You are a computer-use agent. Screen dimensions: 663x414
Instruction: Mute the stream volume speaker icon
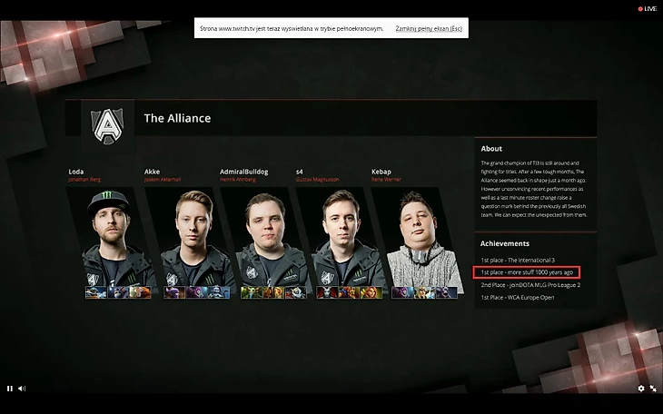pyautogui.click(x=22, y=389)
